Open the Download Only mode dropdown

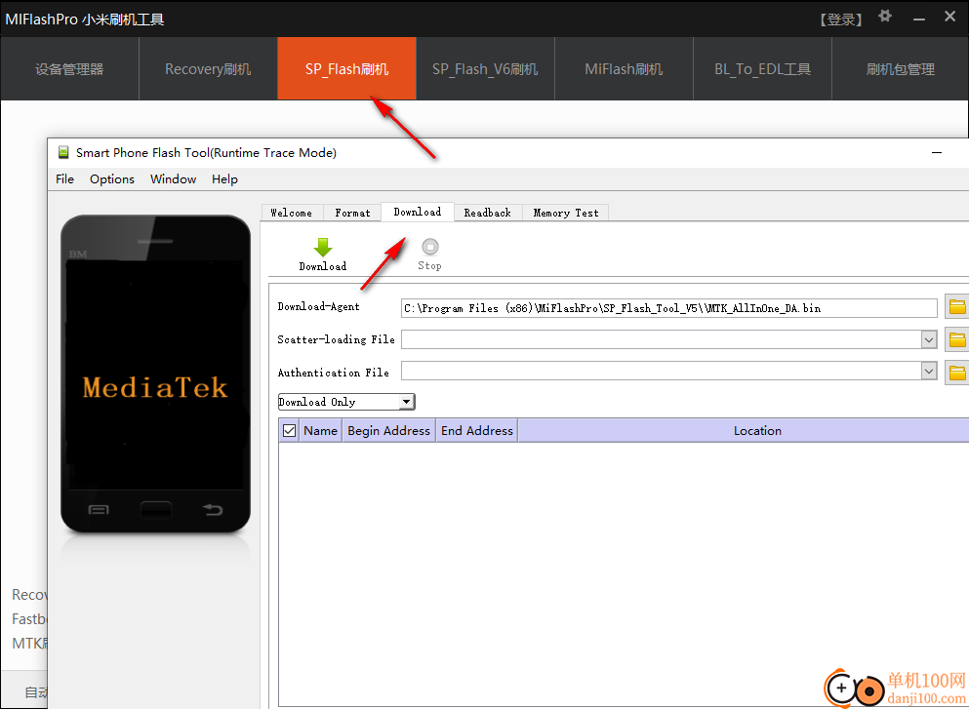point(346,402)
